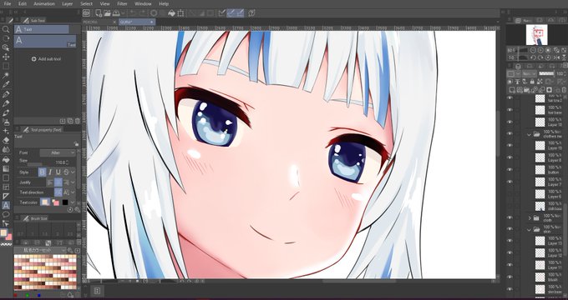Hide Layer 18 with its eye icon
Viewport: 568px width, 300px height.
coord(510,122)
